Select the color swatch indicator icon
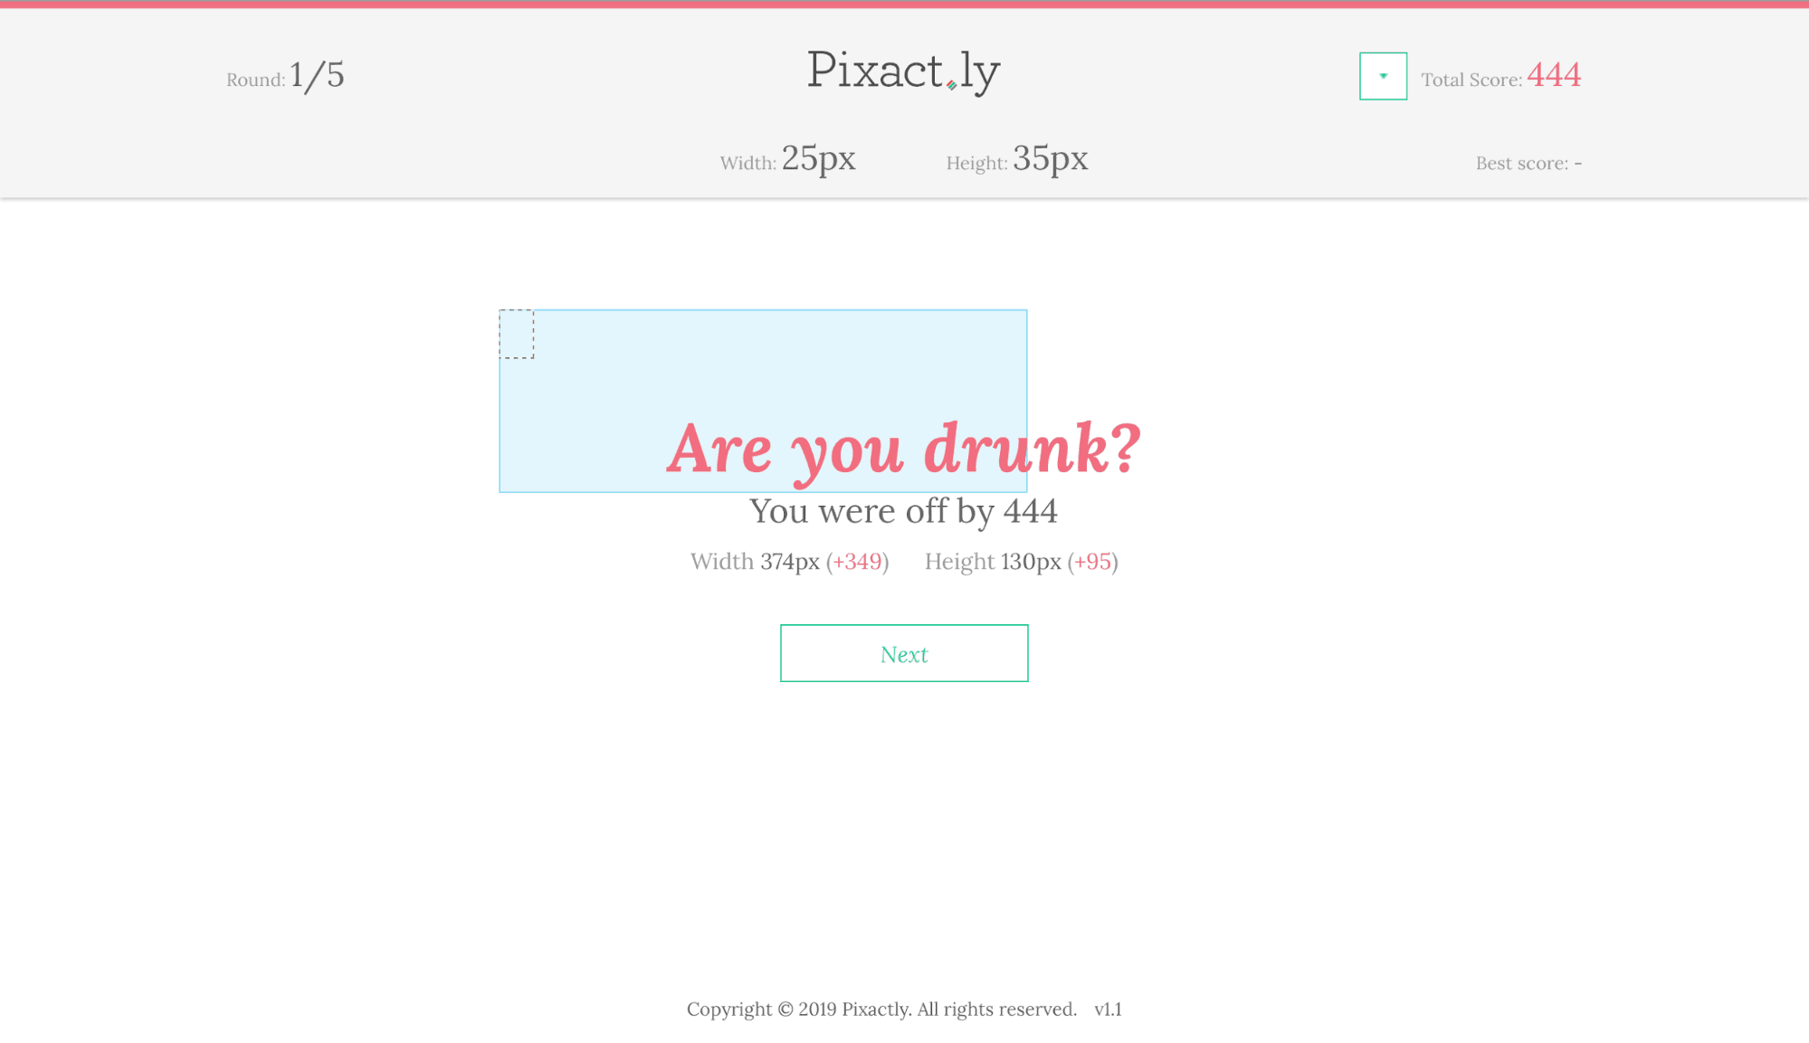Image resolution: width=1809 pixels, height=1043 pixels. (x=1383, y=76)
